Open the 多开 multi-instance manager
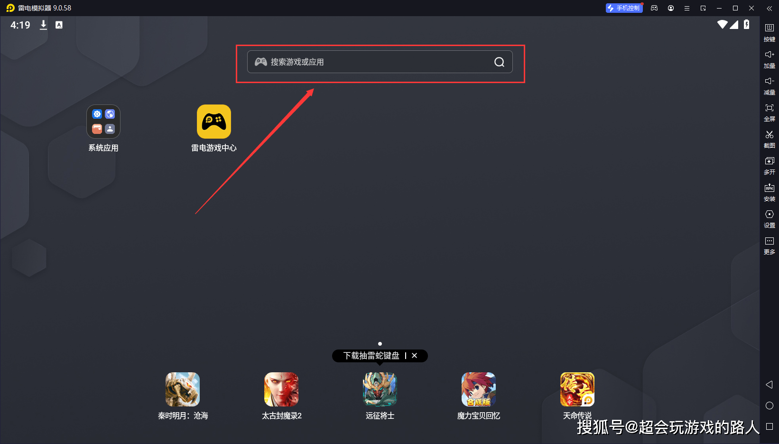Viewport: 779px width, 444px height. 769,165
